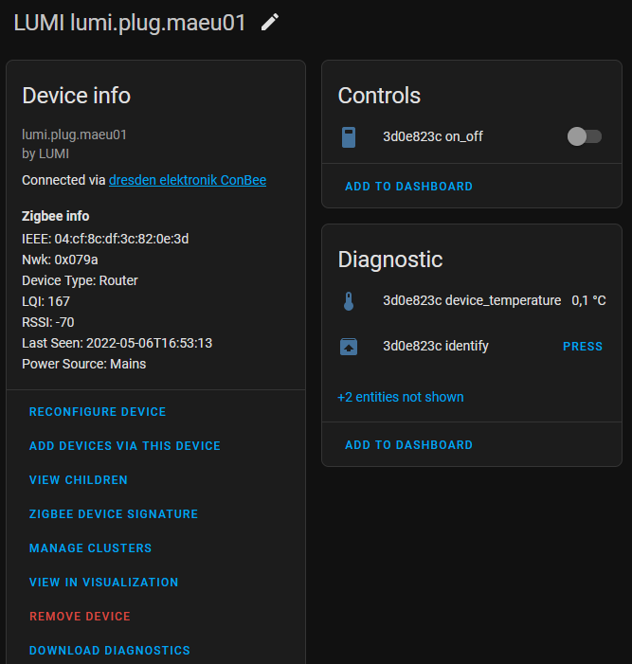The height and width of the screenshot is (664, 632).
Task: Open the dresden elektronik ConBee link
Action: point(188,180)
